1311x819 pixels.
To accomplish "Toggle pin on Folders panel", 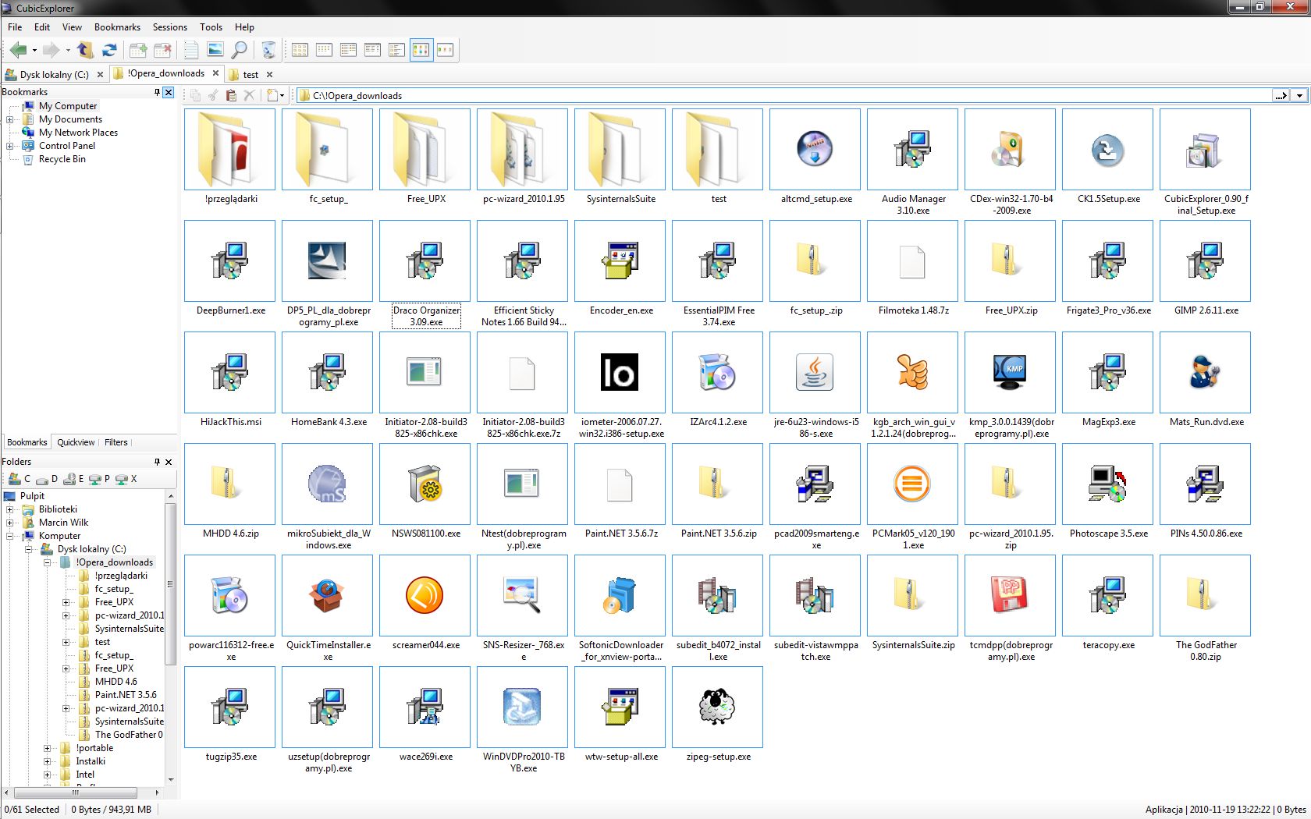I will point(157,462).
